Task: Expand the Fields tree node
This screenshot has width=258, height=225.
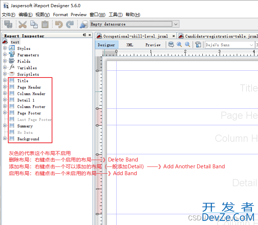Action: [x=5, y=61]
